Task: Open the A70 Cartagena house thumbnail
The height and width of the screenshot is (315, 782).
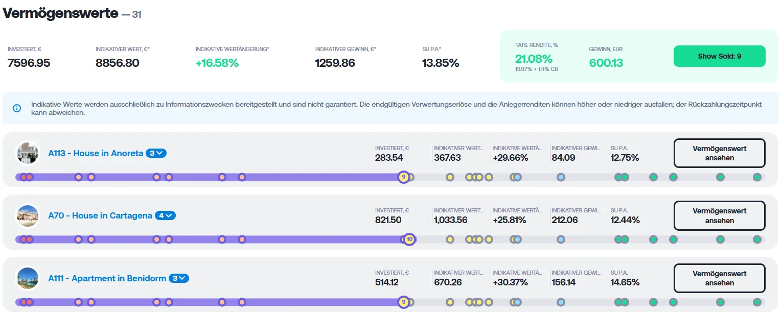Action: pos(28,216)
